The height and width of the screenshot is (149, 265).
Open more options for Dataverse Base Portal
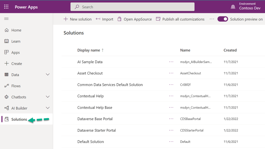click(171, 119)
